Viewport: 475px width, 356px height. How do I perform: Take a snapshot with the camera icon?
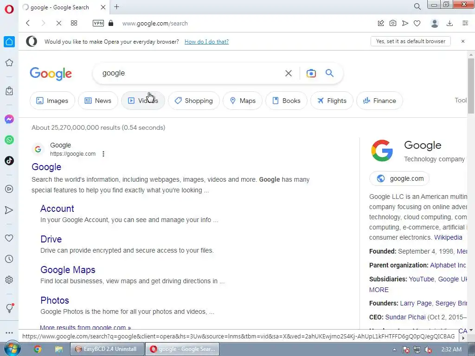tap(393, 23)
